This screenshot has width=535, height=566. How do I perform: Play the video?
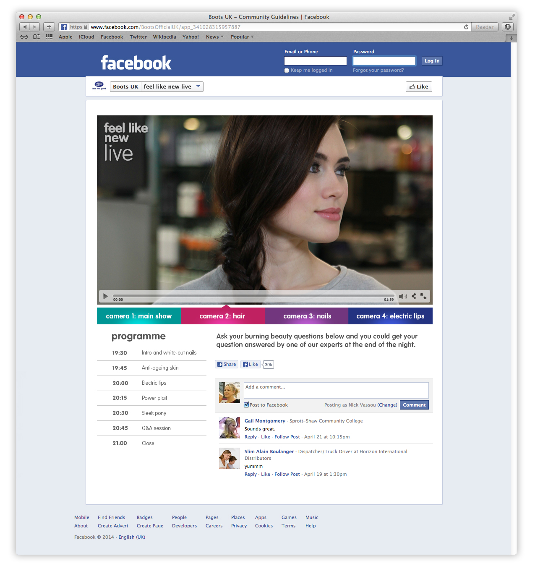click(106, 297)
